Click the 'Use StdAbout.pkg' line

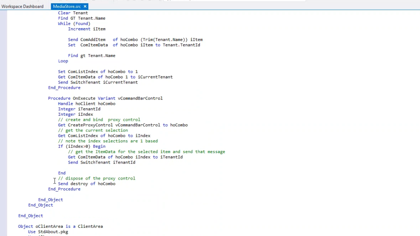tap(48, 232)
